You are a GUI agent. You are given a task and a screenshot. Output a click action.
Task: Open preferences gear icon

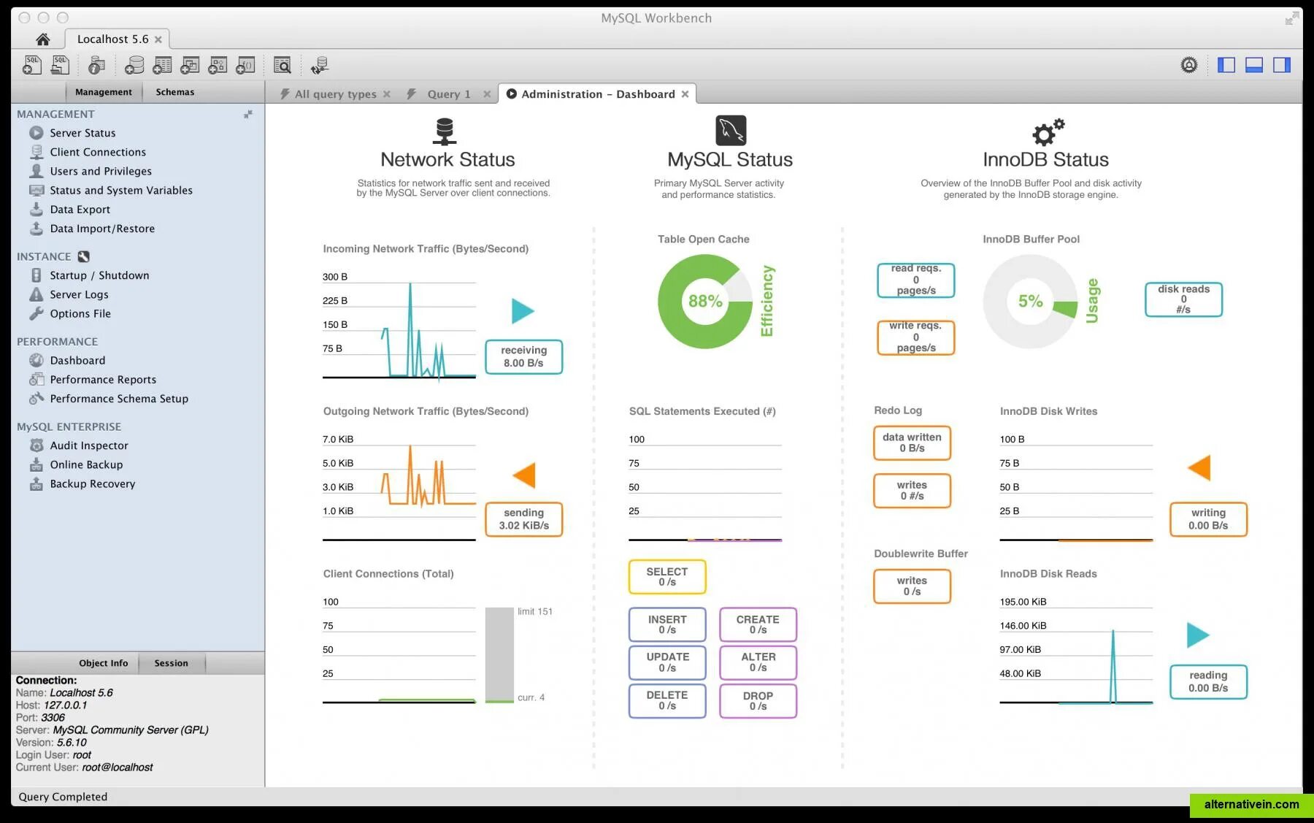[1189, 65]
